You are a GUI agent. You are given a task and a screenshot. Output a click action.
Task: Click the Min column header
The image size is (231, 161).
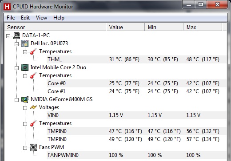click(x=164, y=27)
